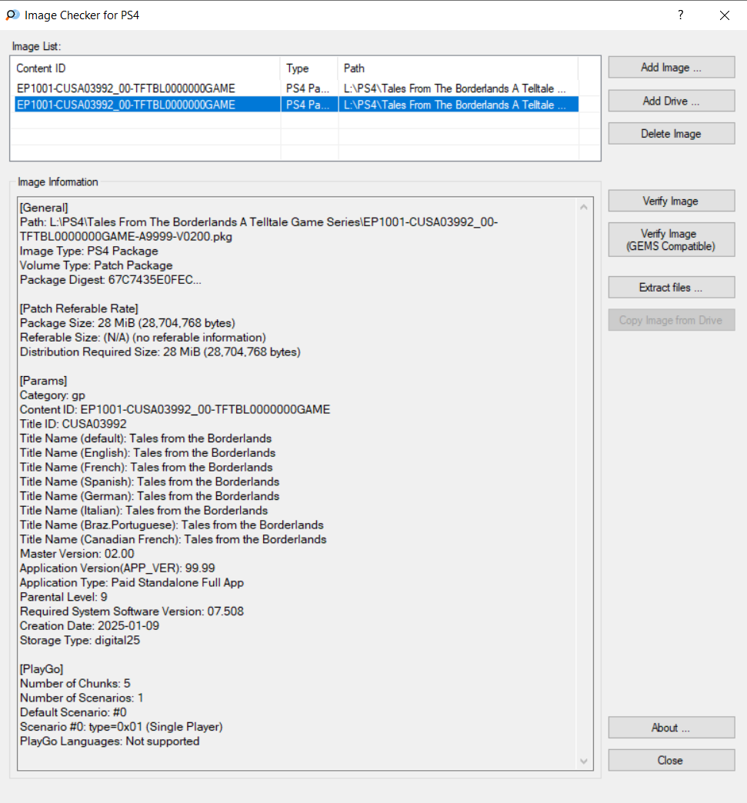
Task: Sort by the Content ID column header
Action: tap(145, 68)
